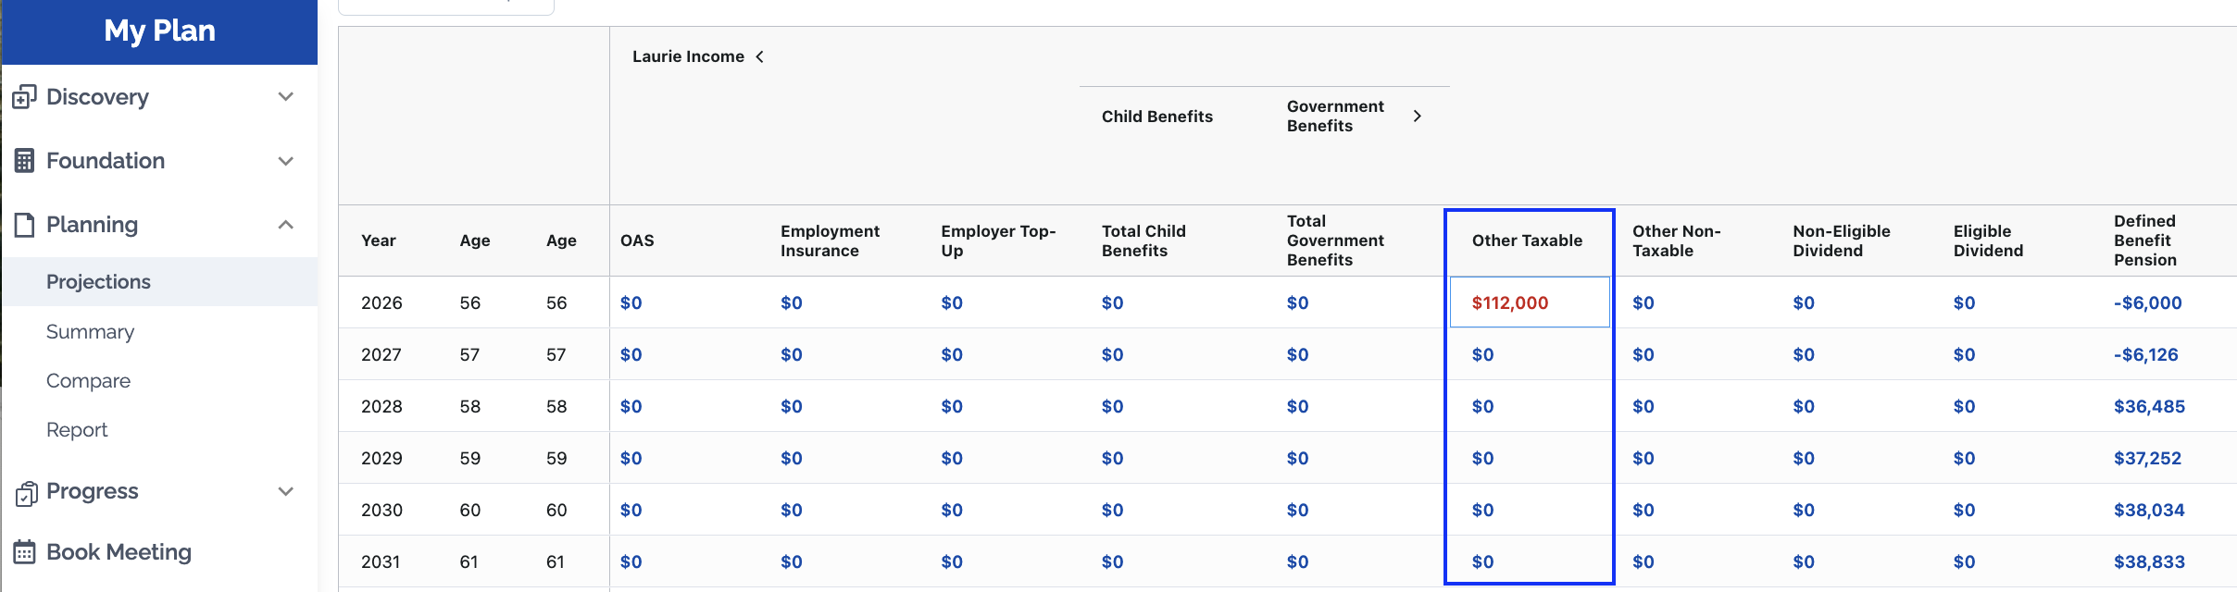Expand the Government Benefits column group

(1417, 116)
